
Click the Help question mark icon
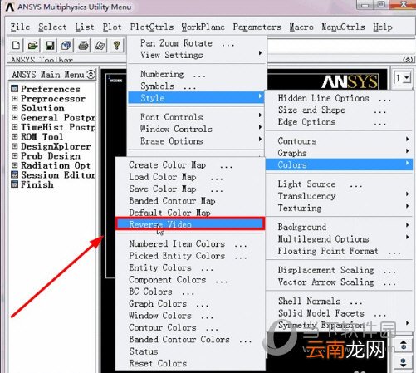116,45
